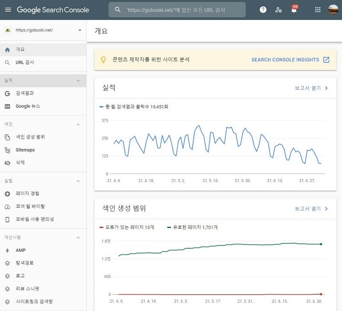
Task: Select 개요 in the sidebar
Action: pos(43,50)
